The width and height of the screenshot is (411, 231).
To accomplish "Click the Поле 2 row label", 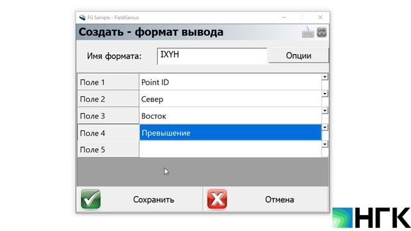I will (108, 99).
